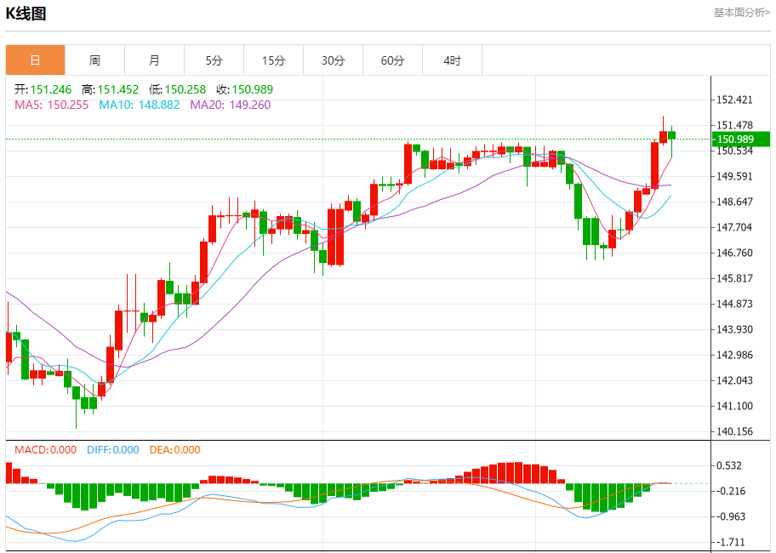Click the 151.478 price axis label
The height and width of the screenshot is (553, 776).
point(734,126)
